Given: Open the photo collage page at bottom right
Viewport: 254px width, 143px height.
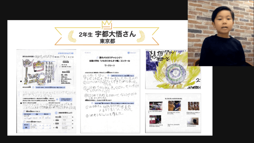Looking at the screenshot, I should (173, 113).
